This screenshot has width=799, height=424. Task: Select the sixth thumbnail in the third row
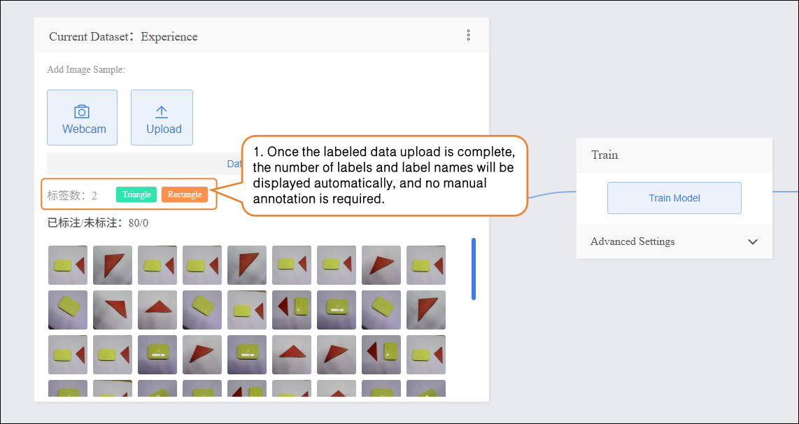coord(292,355)
